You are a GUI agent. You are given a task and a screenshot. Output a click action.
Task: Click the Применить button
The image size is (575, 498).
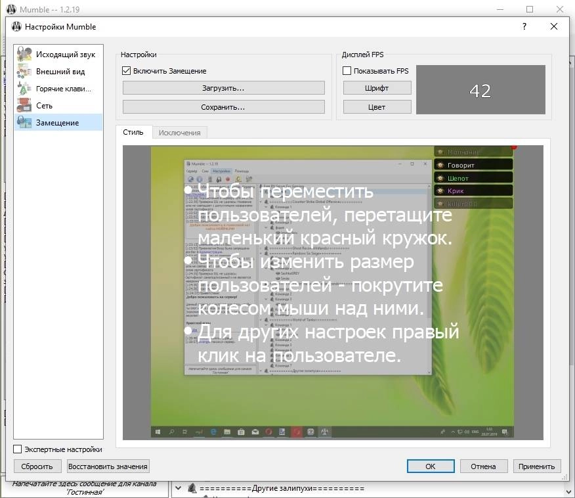pyautogui.click(x=537, y=466)
